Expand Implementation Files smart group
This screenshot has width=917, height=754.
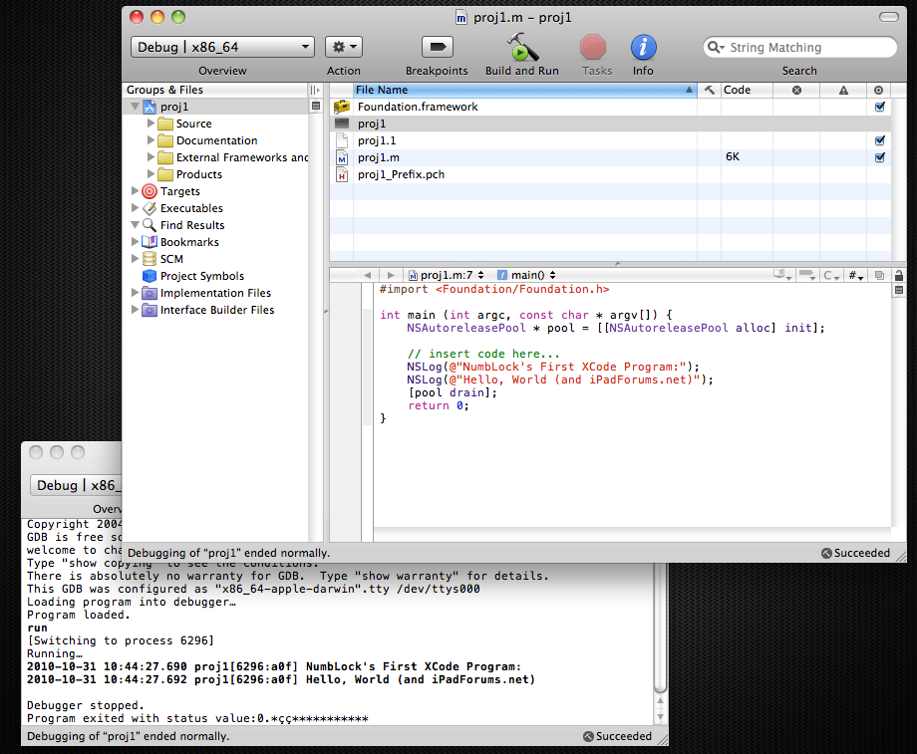click(x=136, y=293)
